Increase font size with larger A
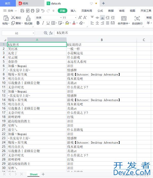153x178 pixels. point(80,18)
